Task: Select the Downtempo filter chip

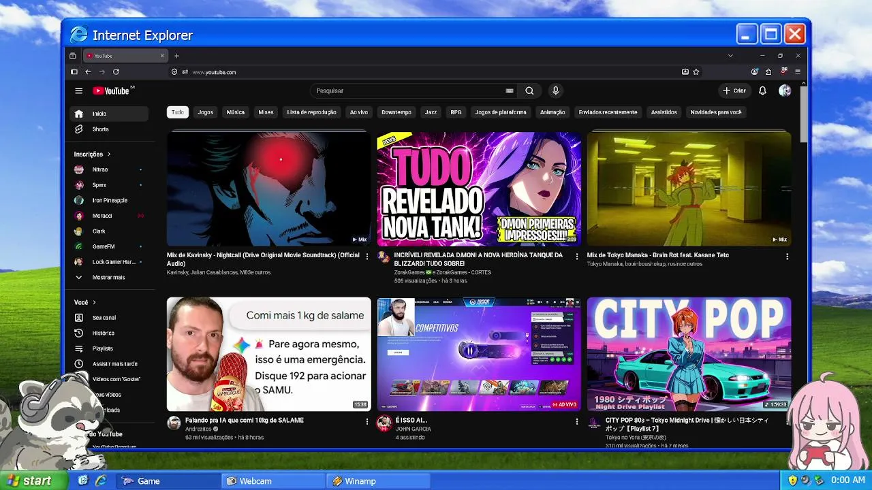Action: [396, 112]
